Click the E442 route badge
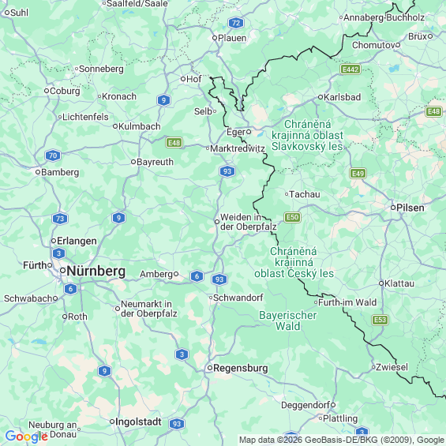 [x=350, y=69]
